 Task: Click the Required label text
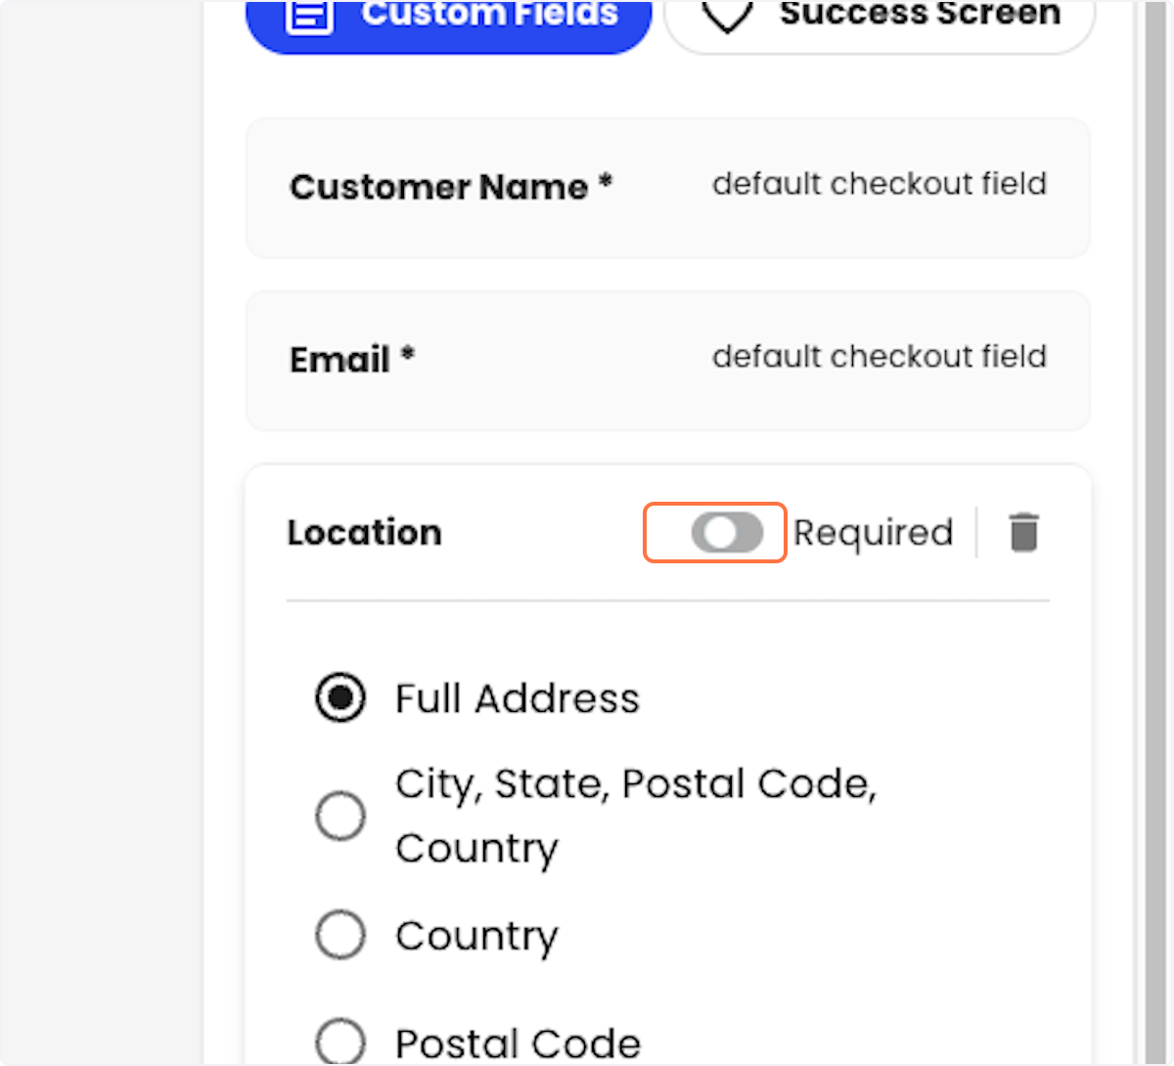(873, 533)
